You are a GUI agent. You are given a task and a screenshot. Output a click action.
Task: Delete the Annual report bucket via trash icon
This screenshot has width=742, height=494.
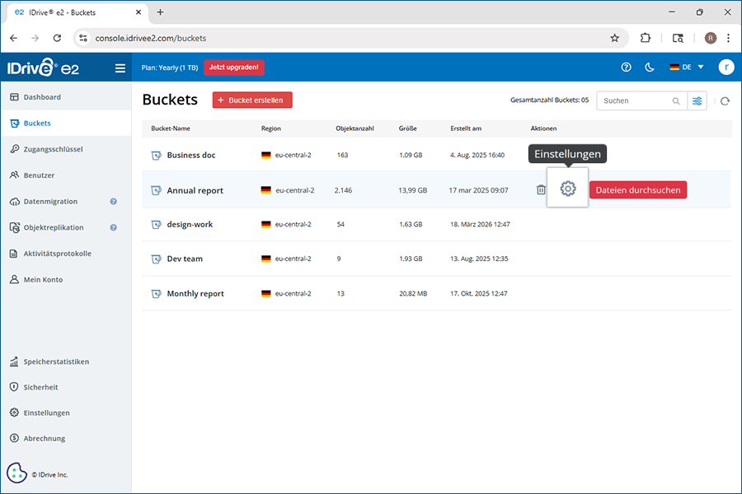coord(541,190)
